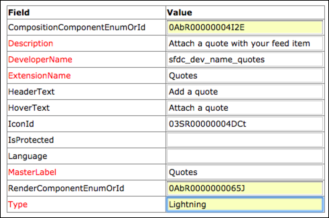This screenshot has width=329, height=218.
Task: Click the empty IsProtected value field
Action: (x=245, y=140)
